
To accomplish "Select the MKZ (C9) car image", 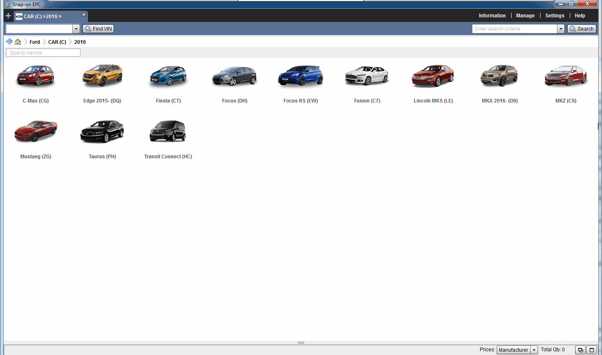I will (566, 76).
